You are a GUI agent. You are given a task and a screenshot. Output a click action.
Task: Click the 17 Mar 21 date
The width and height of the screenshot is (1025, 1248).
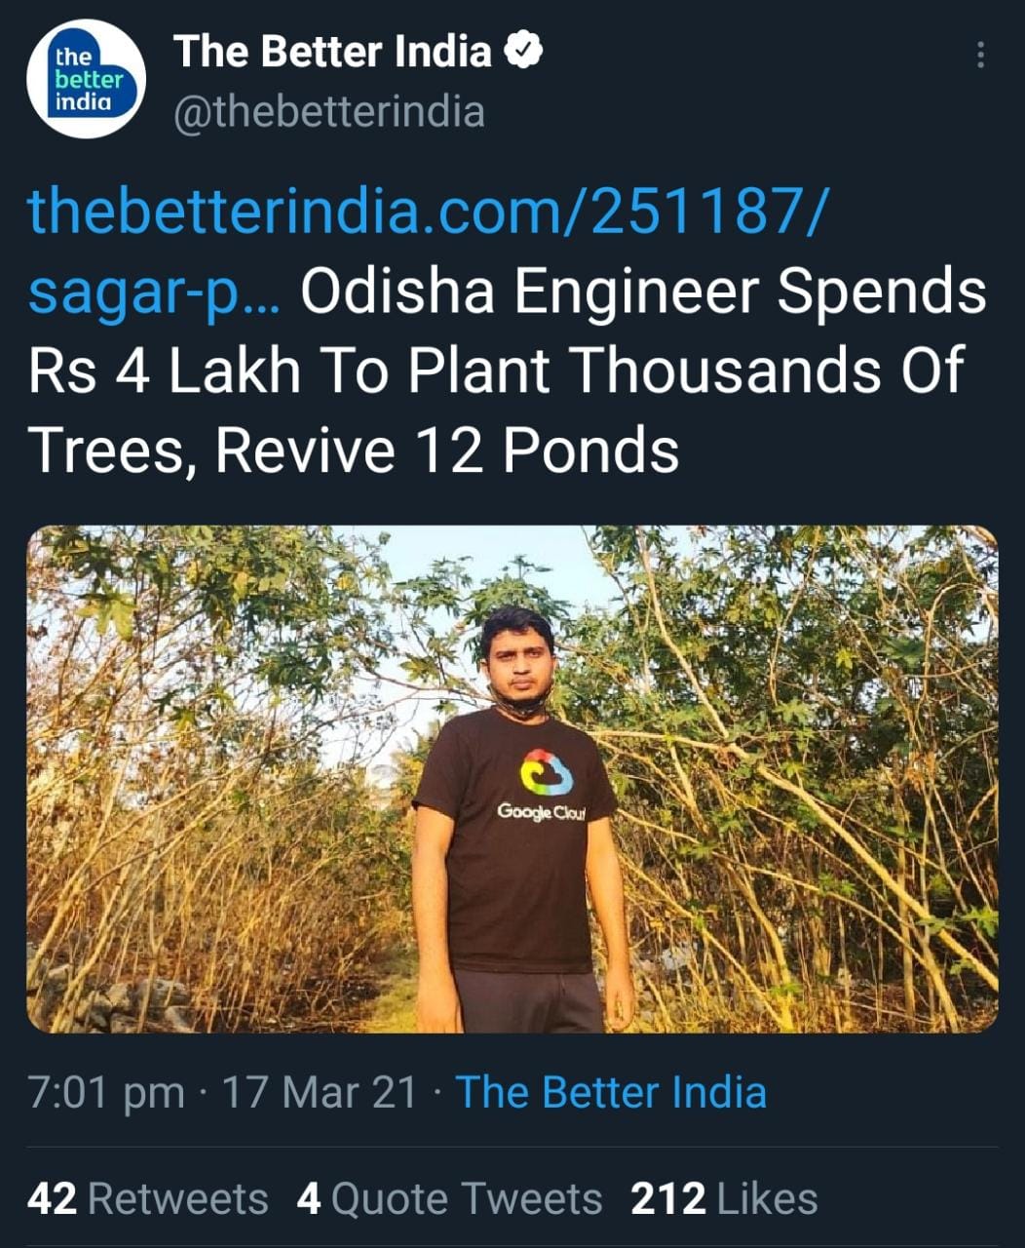pos(320,1092)
